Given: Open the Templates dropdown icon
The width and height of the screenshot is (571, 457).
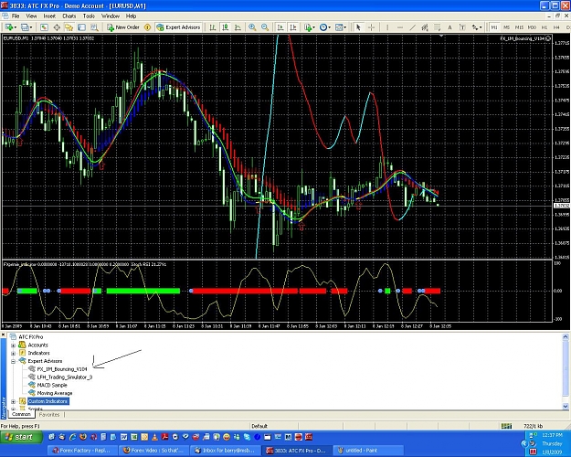Looking at the screenshot, I should tap(341, 27).
